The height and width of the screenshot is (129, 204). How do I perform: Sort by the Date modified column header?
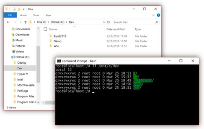tap(116, 29)
